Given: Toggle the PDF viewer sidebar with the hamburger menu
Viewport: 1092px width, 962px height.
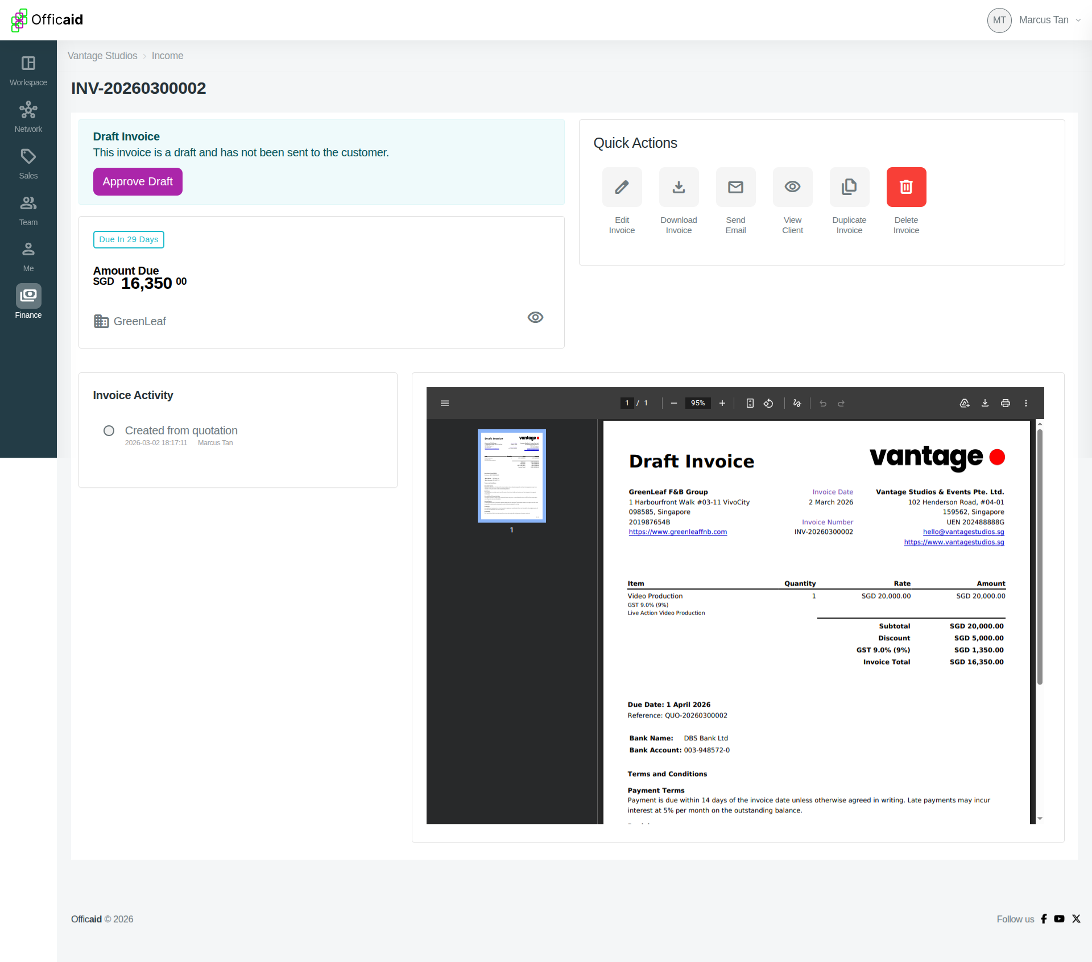Looking at the screenshot, I should coord(445,403).
